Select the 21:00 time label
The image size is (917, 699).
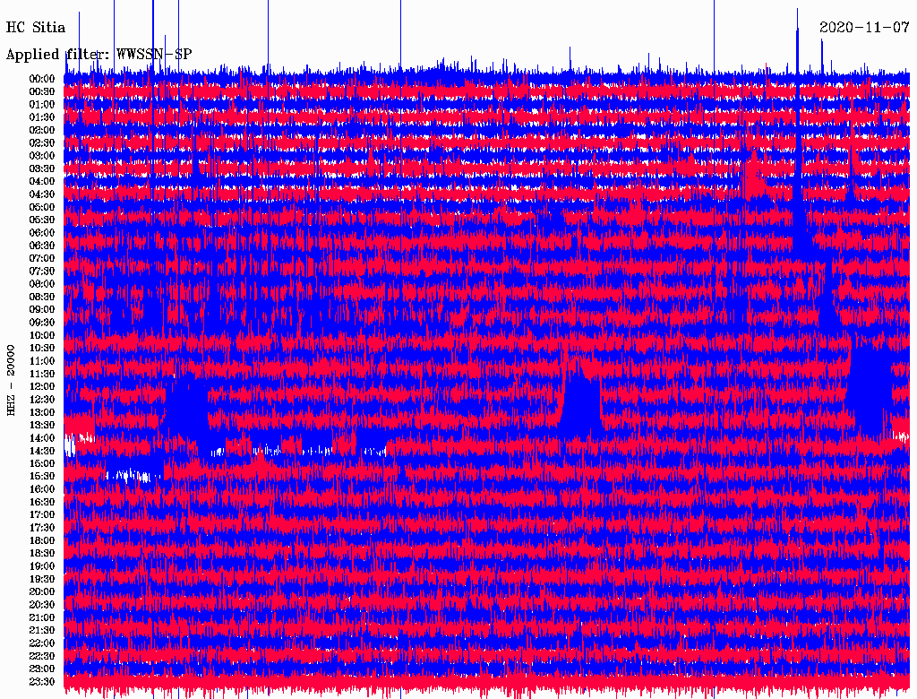coord(42,618)
